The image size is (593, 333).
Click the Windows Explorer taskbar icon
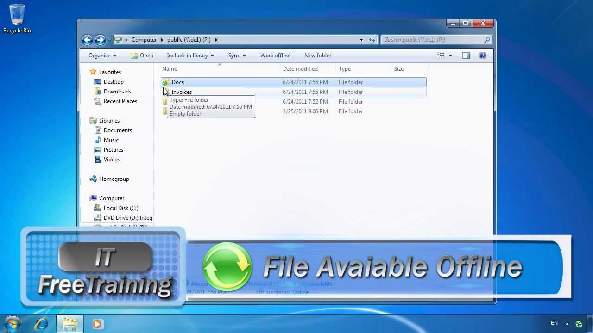tap(70, 324)
